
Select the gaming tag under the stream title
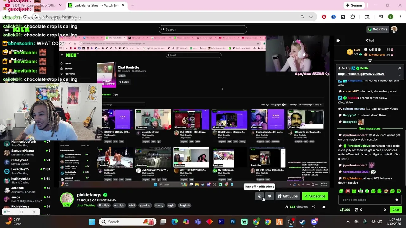(145, 206)
